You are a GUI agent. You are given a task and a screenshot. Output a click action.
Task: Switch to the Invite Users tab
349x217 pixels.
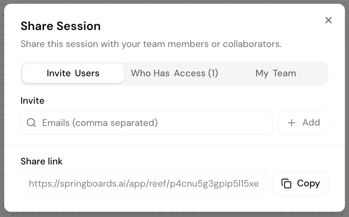tap(73, 73)
